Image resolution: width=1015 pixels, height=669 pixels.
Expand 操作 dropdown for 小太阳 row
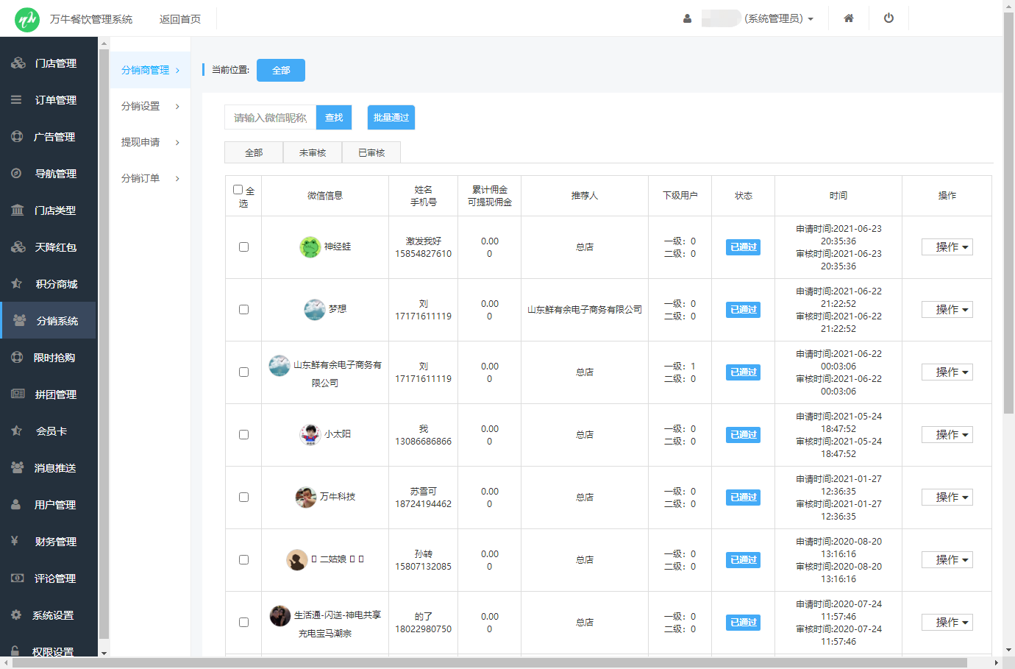(947, 435)
